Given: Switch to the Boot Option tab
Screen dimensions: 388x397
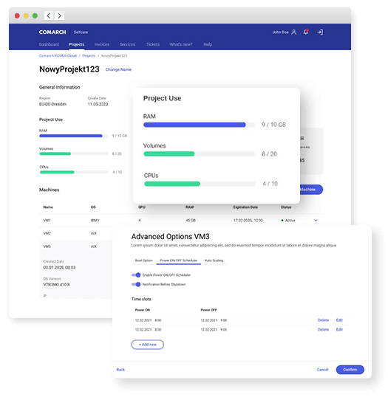Looking at the screenshot, I should [144, 260].
